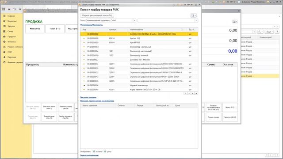Click the Скрыть информацию link
283x159 pixels.
[89, 155]
